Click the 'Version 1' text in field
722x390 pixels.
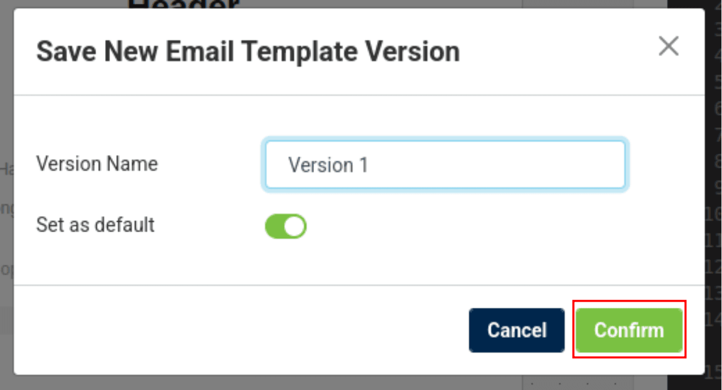point(328,165)
